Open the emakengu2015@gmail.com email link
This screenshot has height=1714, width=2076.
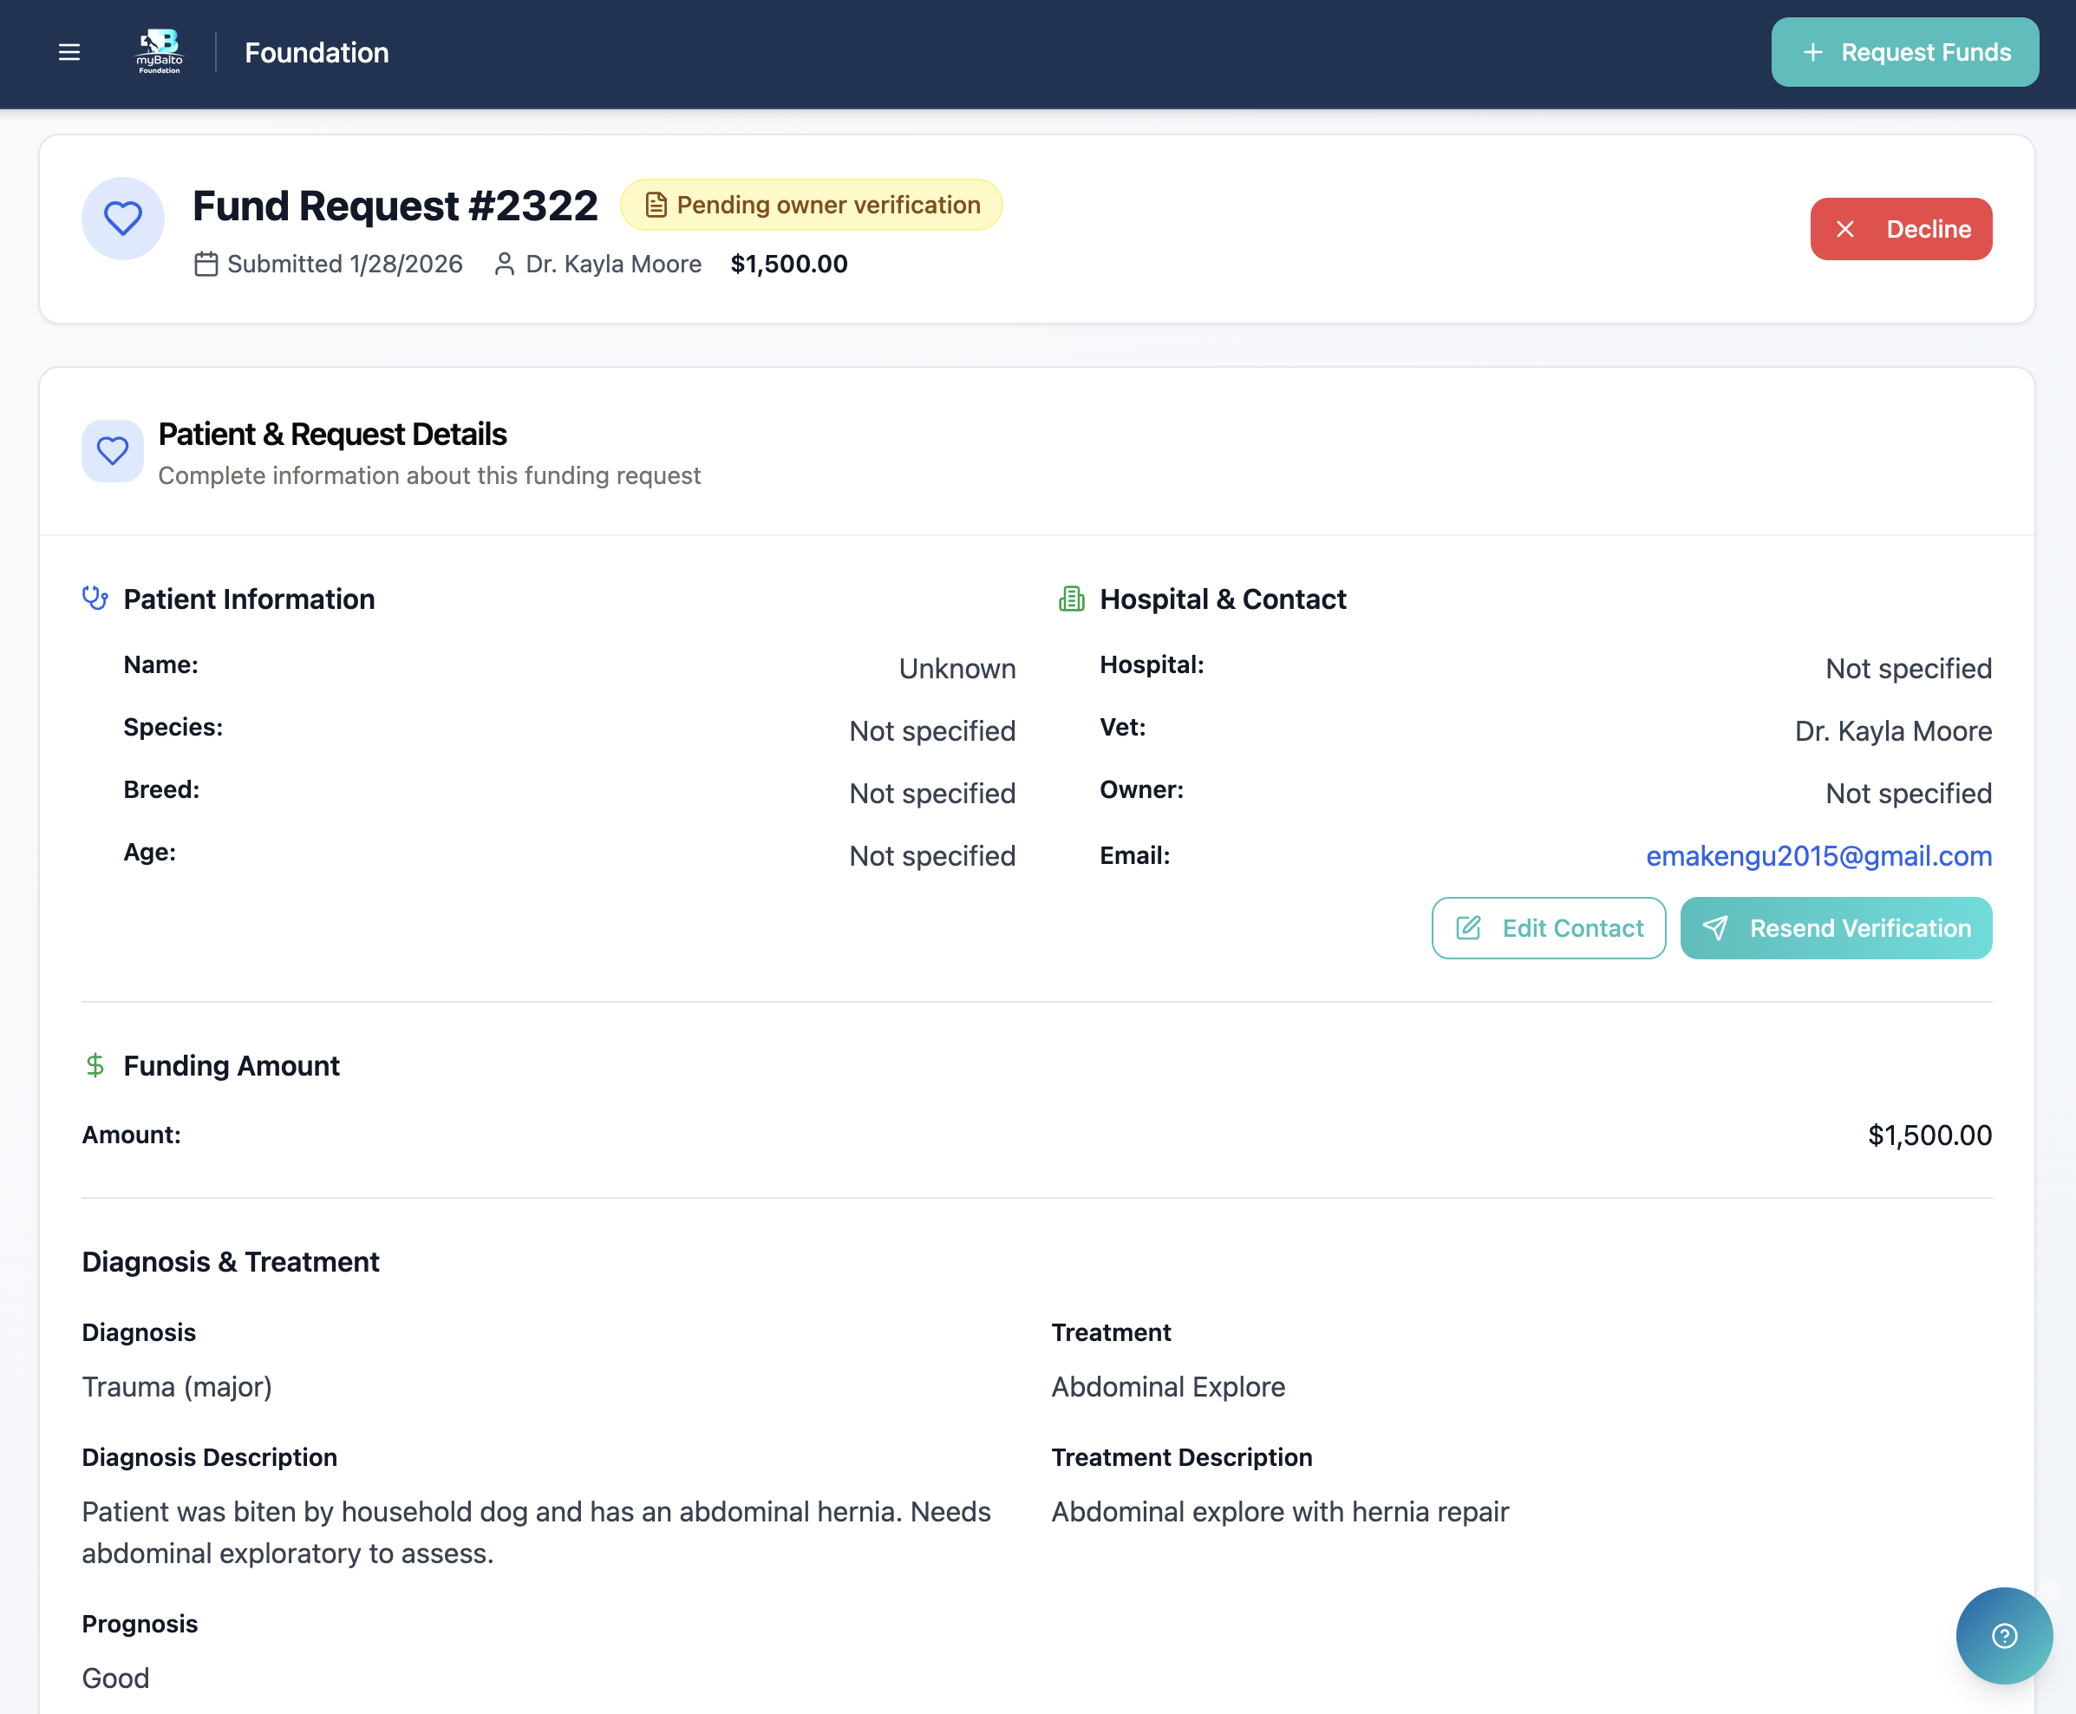click(1818, 856)
